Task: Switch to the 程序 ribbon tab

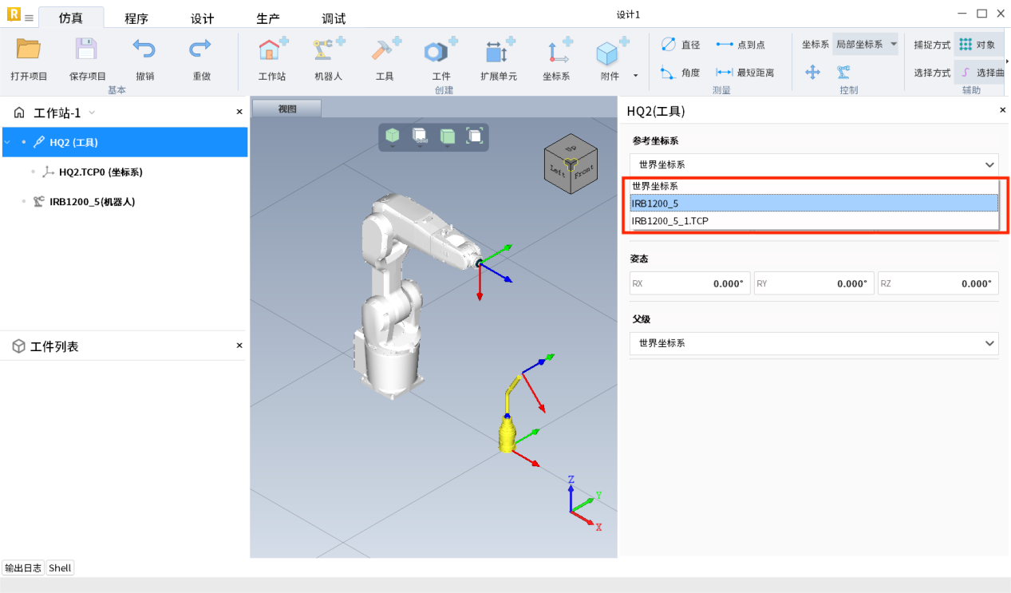Action: coord(136,18)
